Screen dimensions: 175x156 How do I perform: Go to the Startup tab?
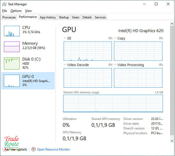(x=64, y=17)
